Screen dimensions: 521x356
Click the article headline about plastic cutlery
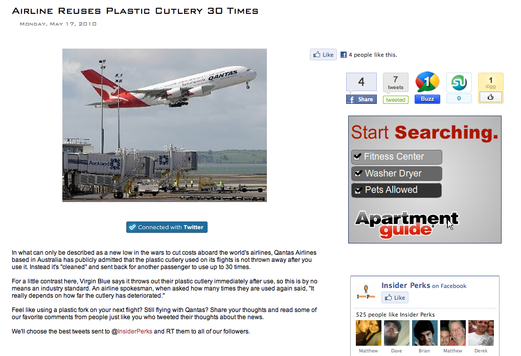pyautogui.click(x=135, y=11)
